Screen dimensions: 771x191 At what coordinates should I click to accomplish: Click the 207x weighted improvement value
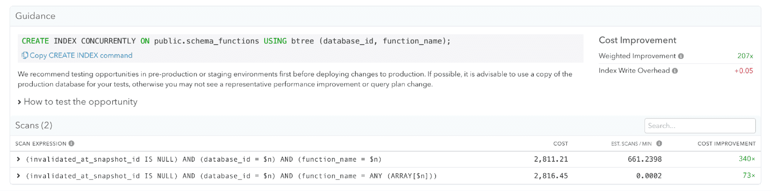[745, 56]
